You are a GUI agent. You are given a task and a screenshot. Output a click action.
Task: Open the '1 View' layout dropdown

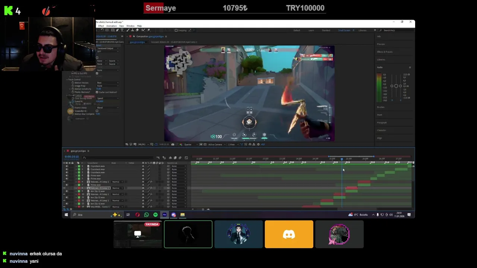[x=233, y=144]
